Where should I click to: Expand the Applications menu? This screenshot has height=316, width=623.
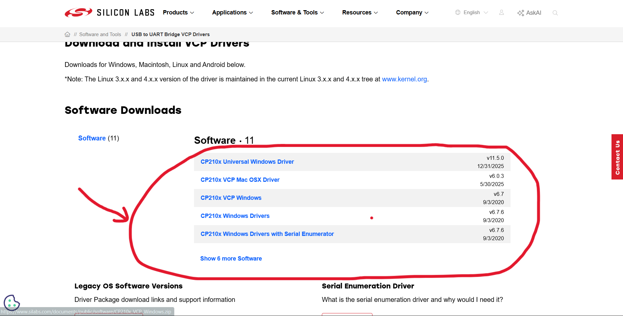point(232,12)
